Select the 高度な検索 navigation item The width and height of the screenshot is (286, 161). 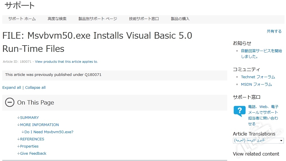click(x=57, y=19)
